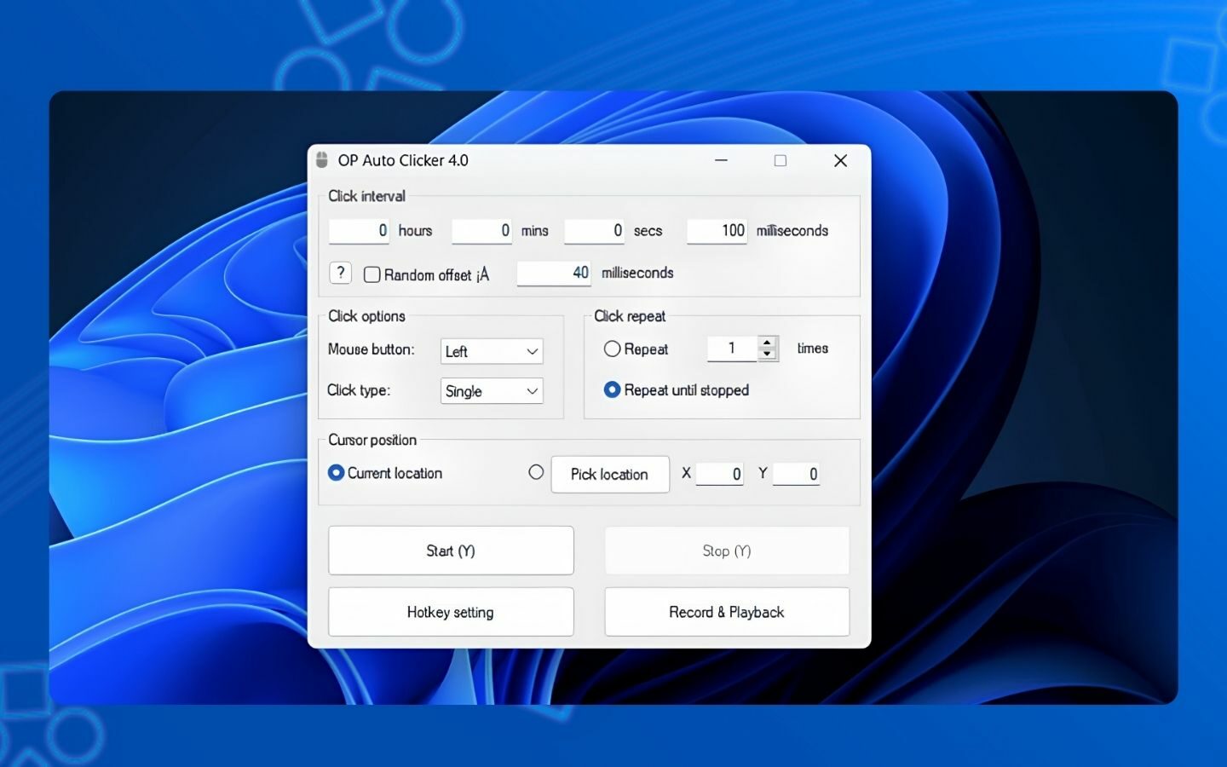Screen dimensions: 1227x767
Task: Open the Random offset help question mark
Action: (x=340, y=273)
